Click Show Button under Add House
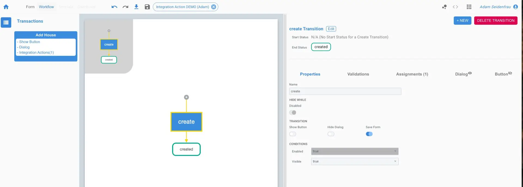Viewport: 523px width, 187px height. 29,42
